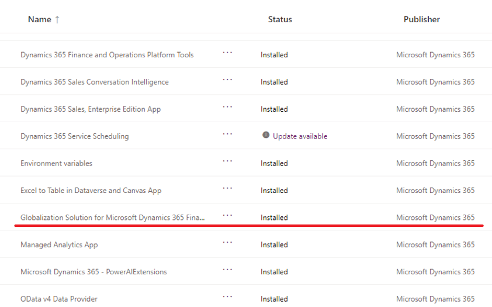Select the Environment variables app name
The image size is (492, 307).
click(57, 163)
